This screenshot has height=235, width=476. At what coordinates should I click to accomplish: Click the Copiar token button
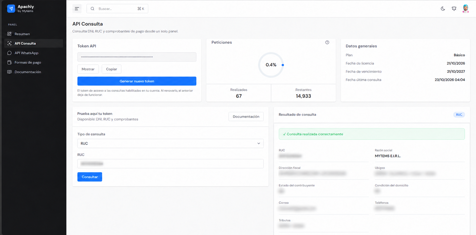(x=111, y=69)
